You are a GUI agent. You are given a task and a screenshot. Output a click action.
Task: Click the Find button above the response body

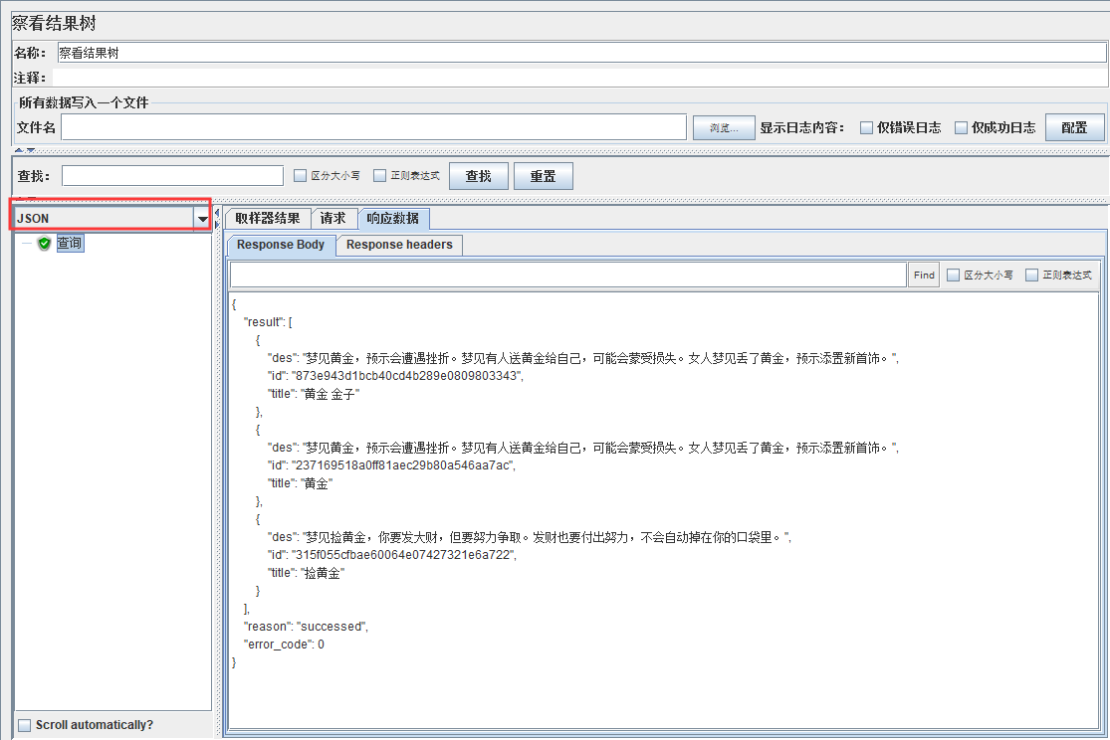923,274
